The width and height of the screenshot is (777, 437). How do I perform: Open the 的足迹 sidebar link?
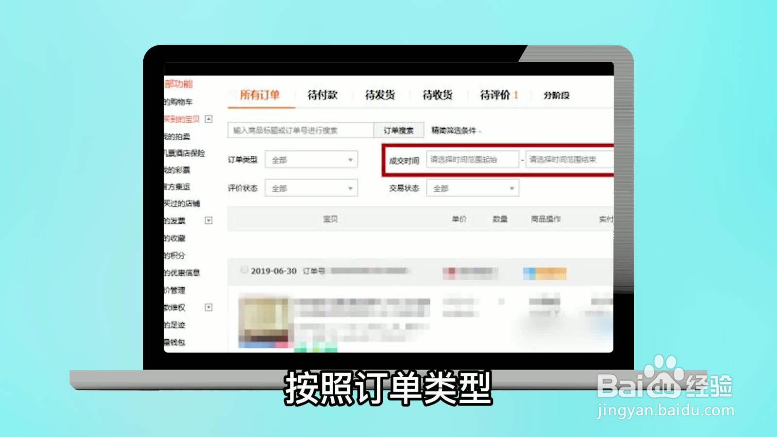click(175, 325)
